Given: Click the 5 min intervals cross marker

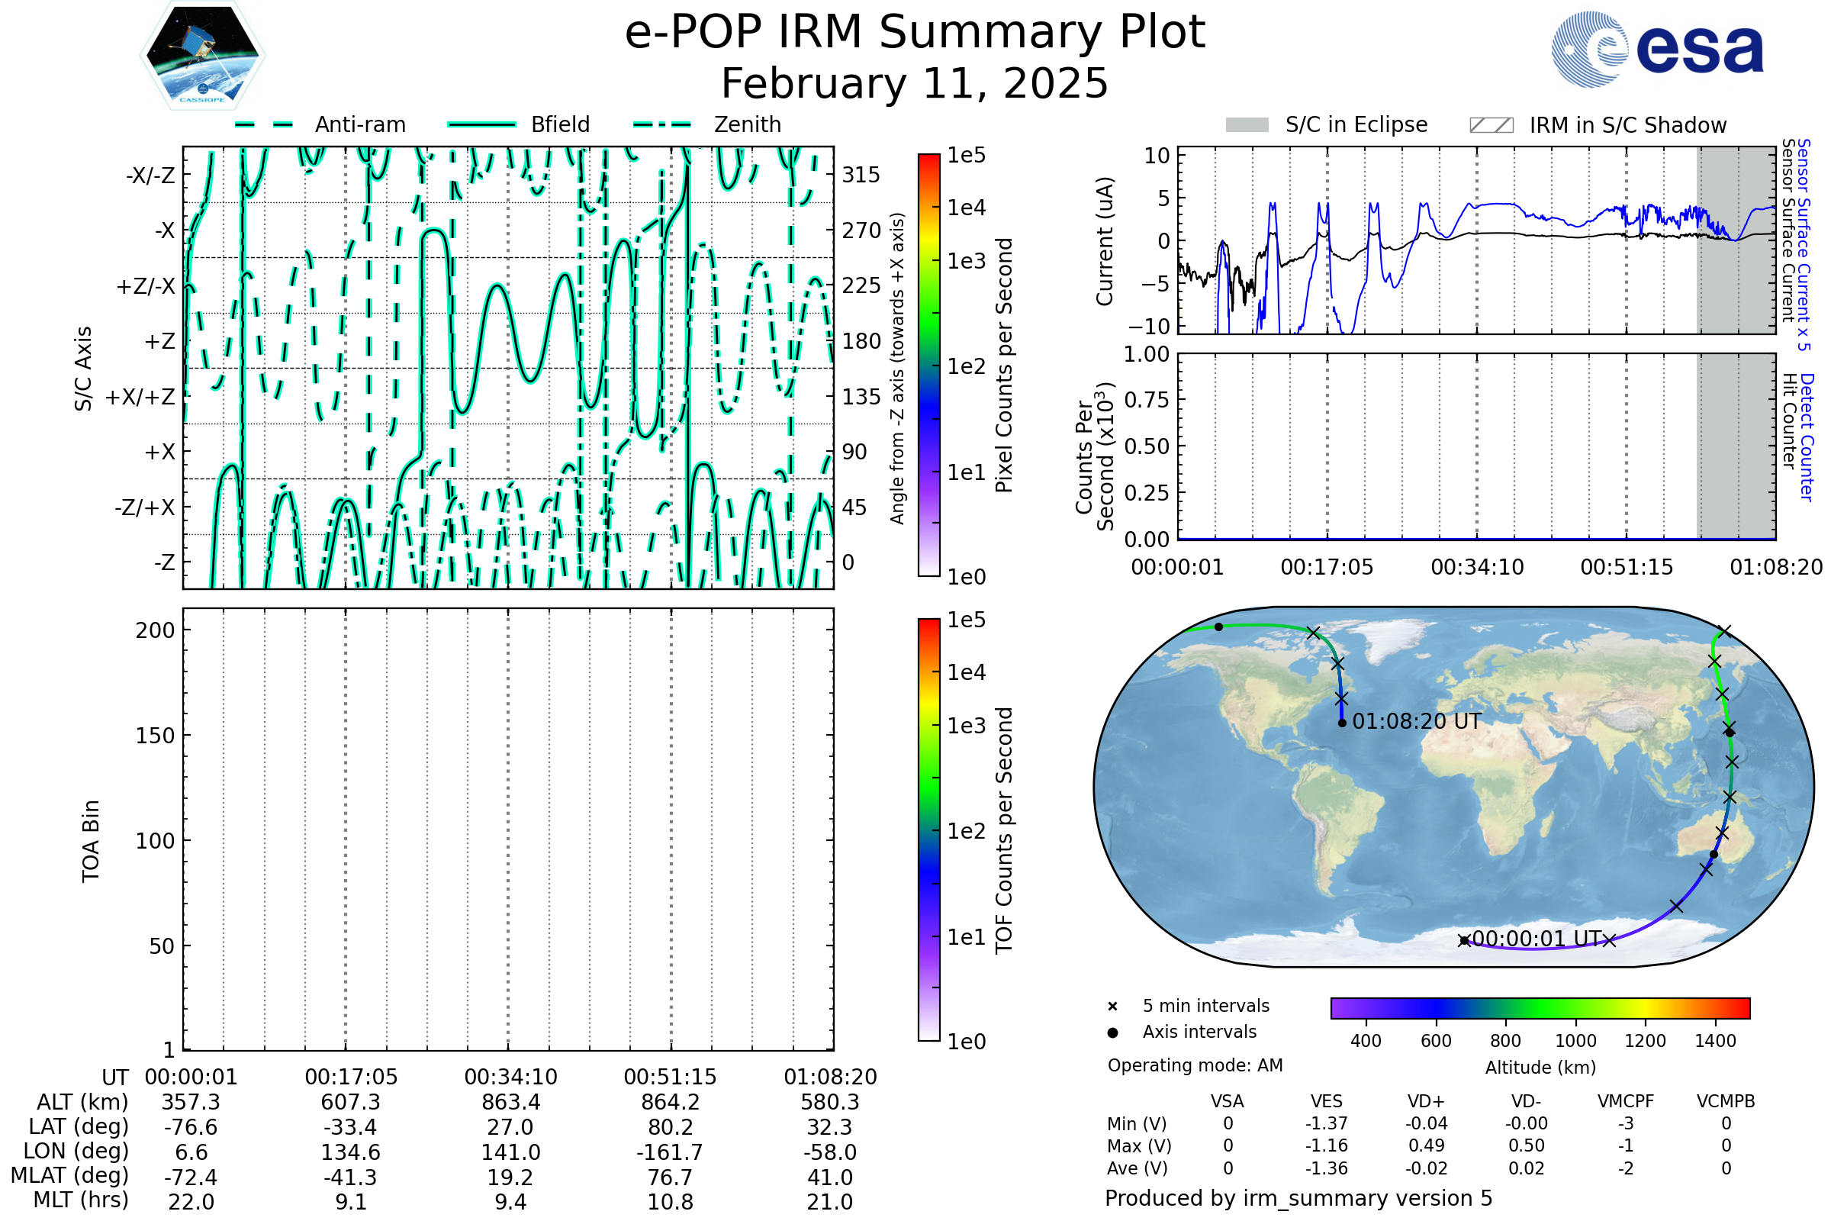Looking at the screenshot, I should (1112, 1007).
